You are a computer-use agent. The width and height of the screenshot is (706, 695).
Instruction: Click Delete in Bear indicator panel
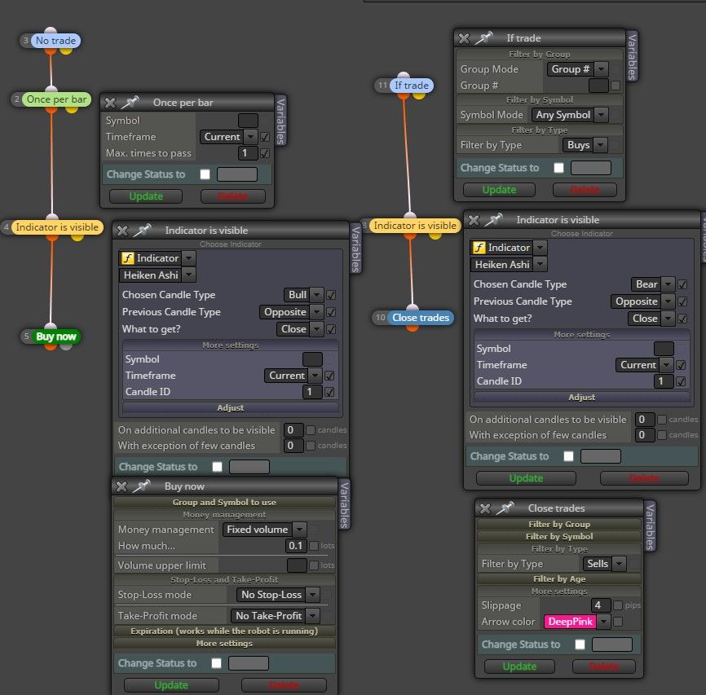click(644, 478)
